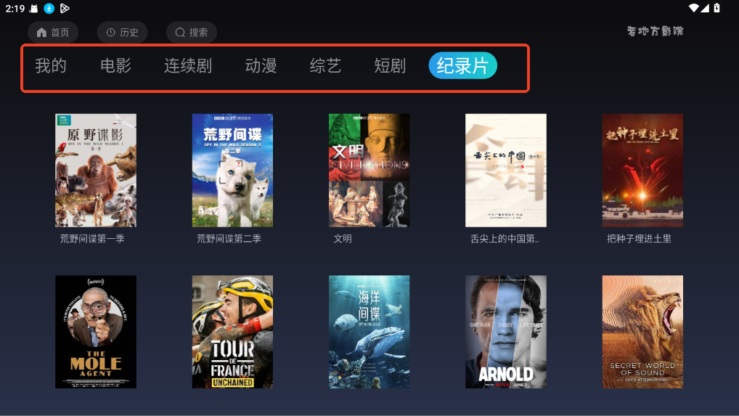This screenshot has height=416, width=739.
Task: Open 荒野间谍第一季 poster
Action: coord(96,170)
